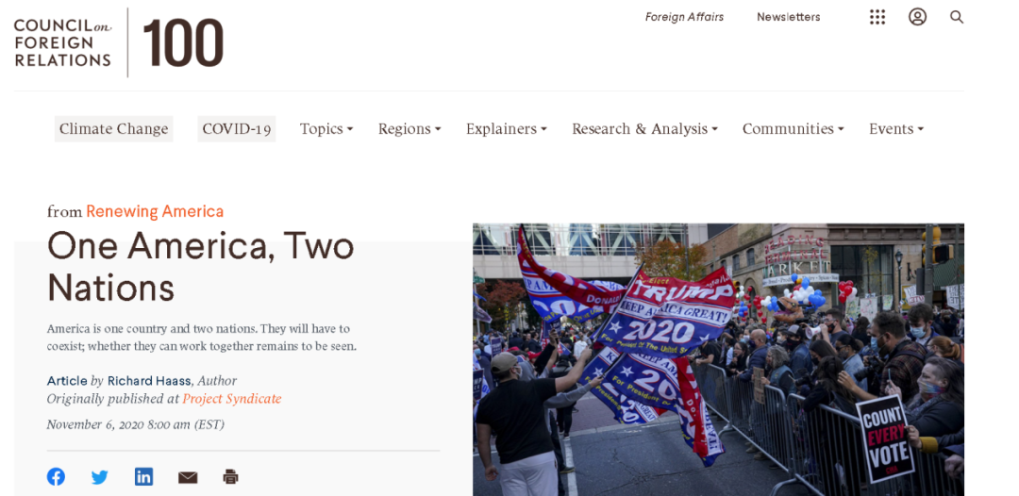
Task: Open the search magnifier icon
Action: (957, 17)
